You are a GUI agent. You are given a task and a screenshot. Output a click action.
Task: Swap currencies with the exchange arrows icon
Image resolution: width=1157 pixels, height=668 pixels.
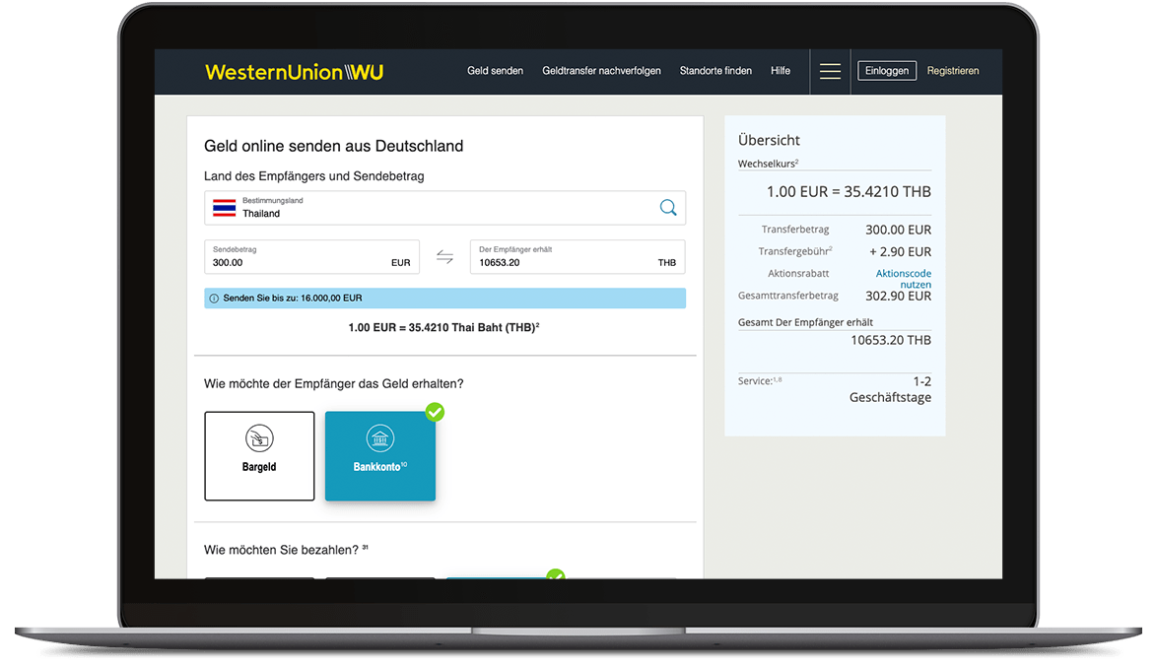pyautogui.click(x=444, y=256)
